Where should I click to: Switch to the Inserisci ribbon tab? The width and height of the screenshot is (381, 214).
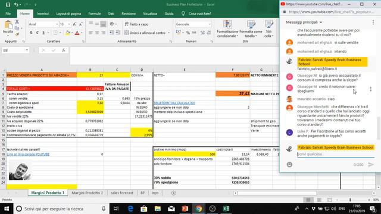pyautogui.click(x=43, y=14)
